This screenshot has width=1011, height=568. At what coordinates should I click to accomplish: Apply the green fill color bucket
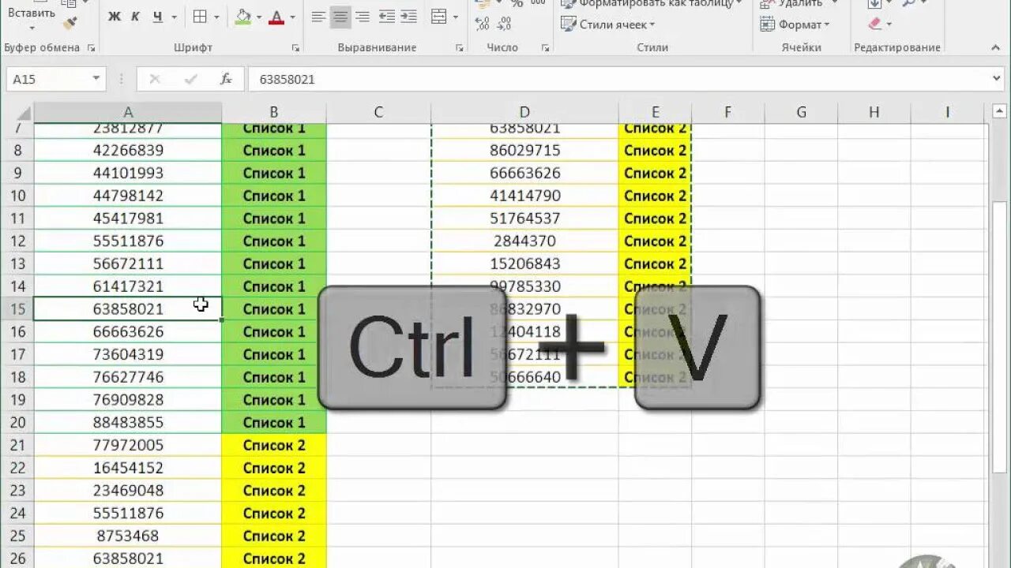(x=243, y=17)
